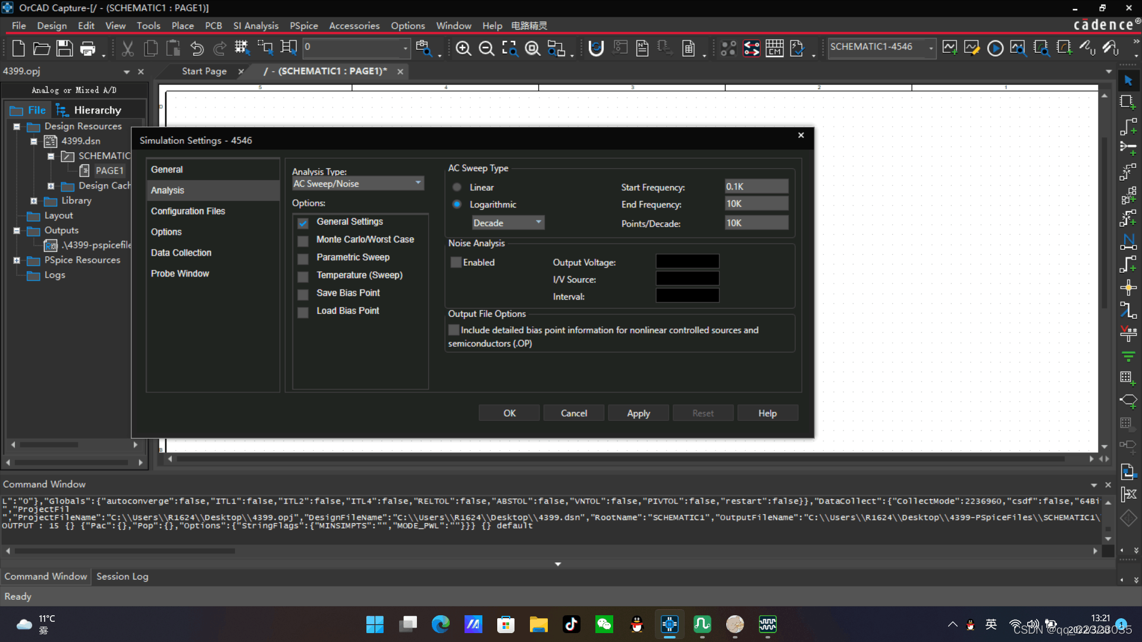Click Edit Simulation Profile icon
This screenshot has height=642, width=1142.
[x=972, y=48]
